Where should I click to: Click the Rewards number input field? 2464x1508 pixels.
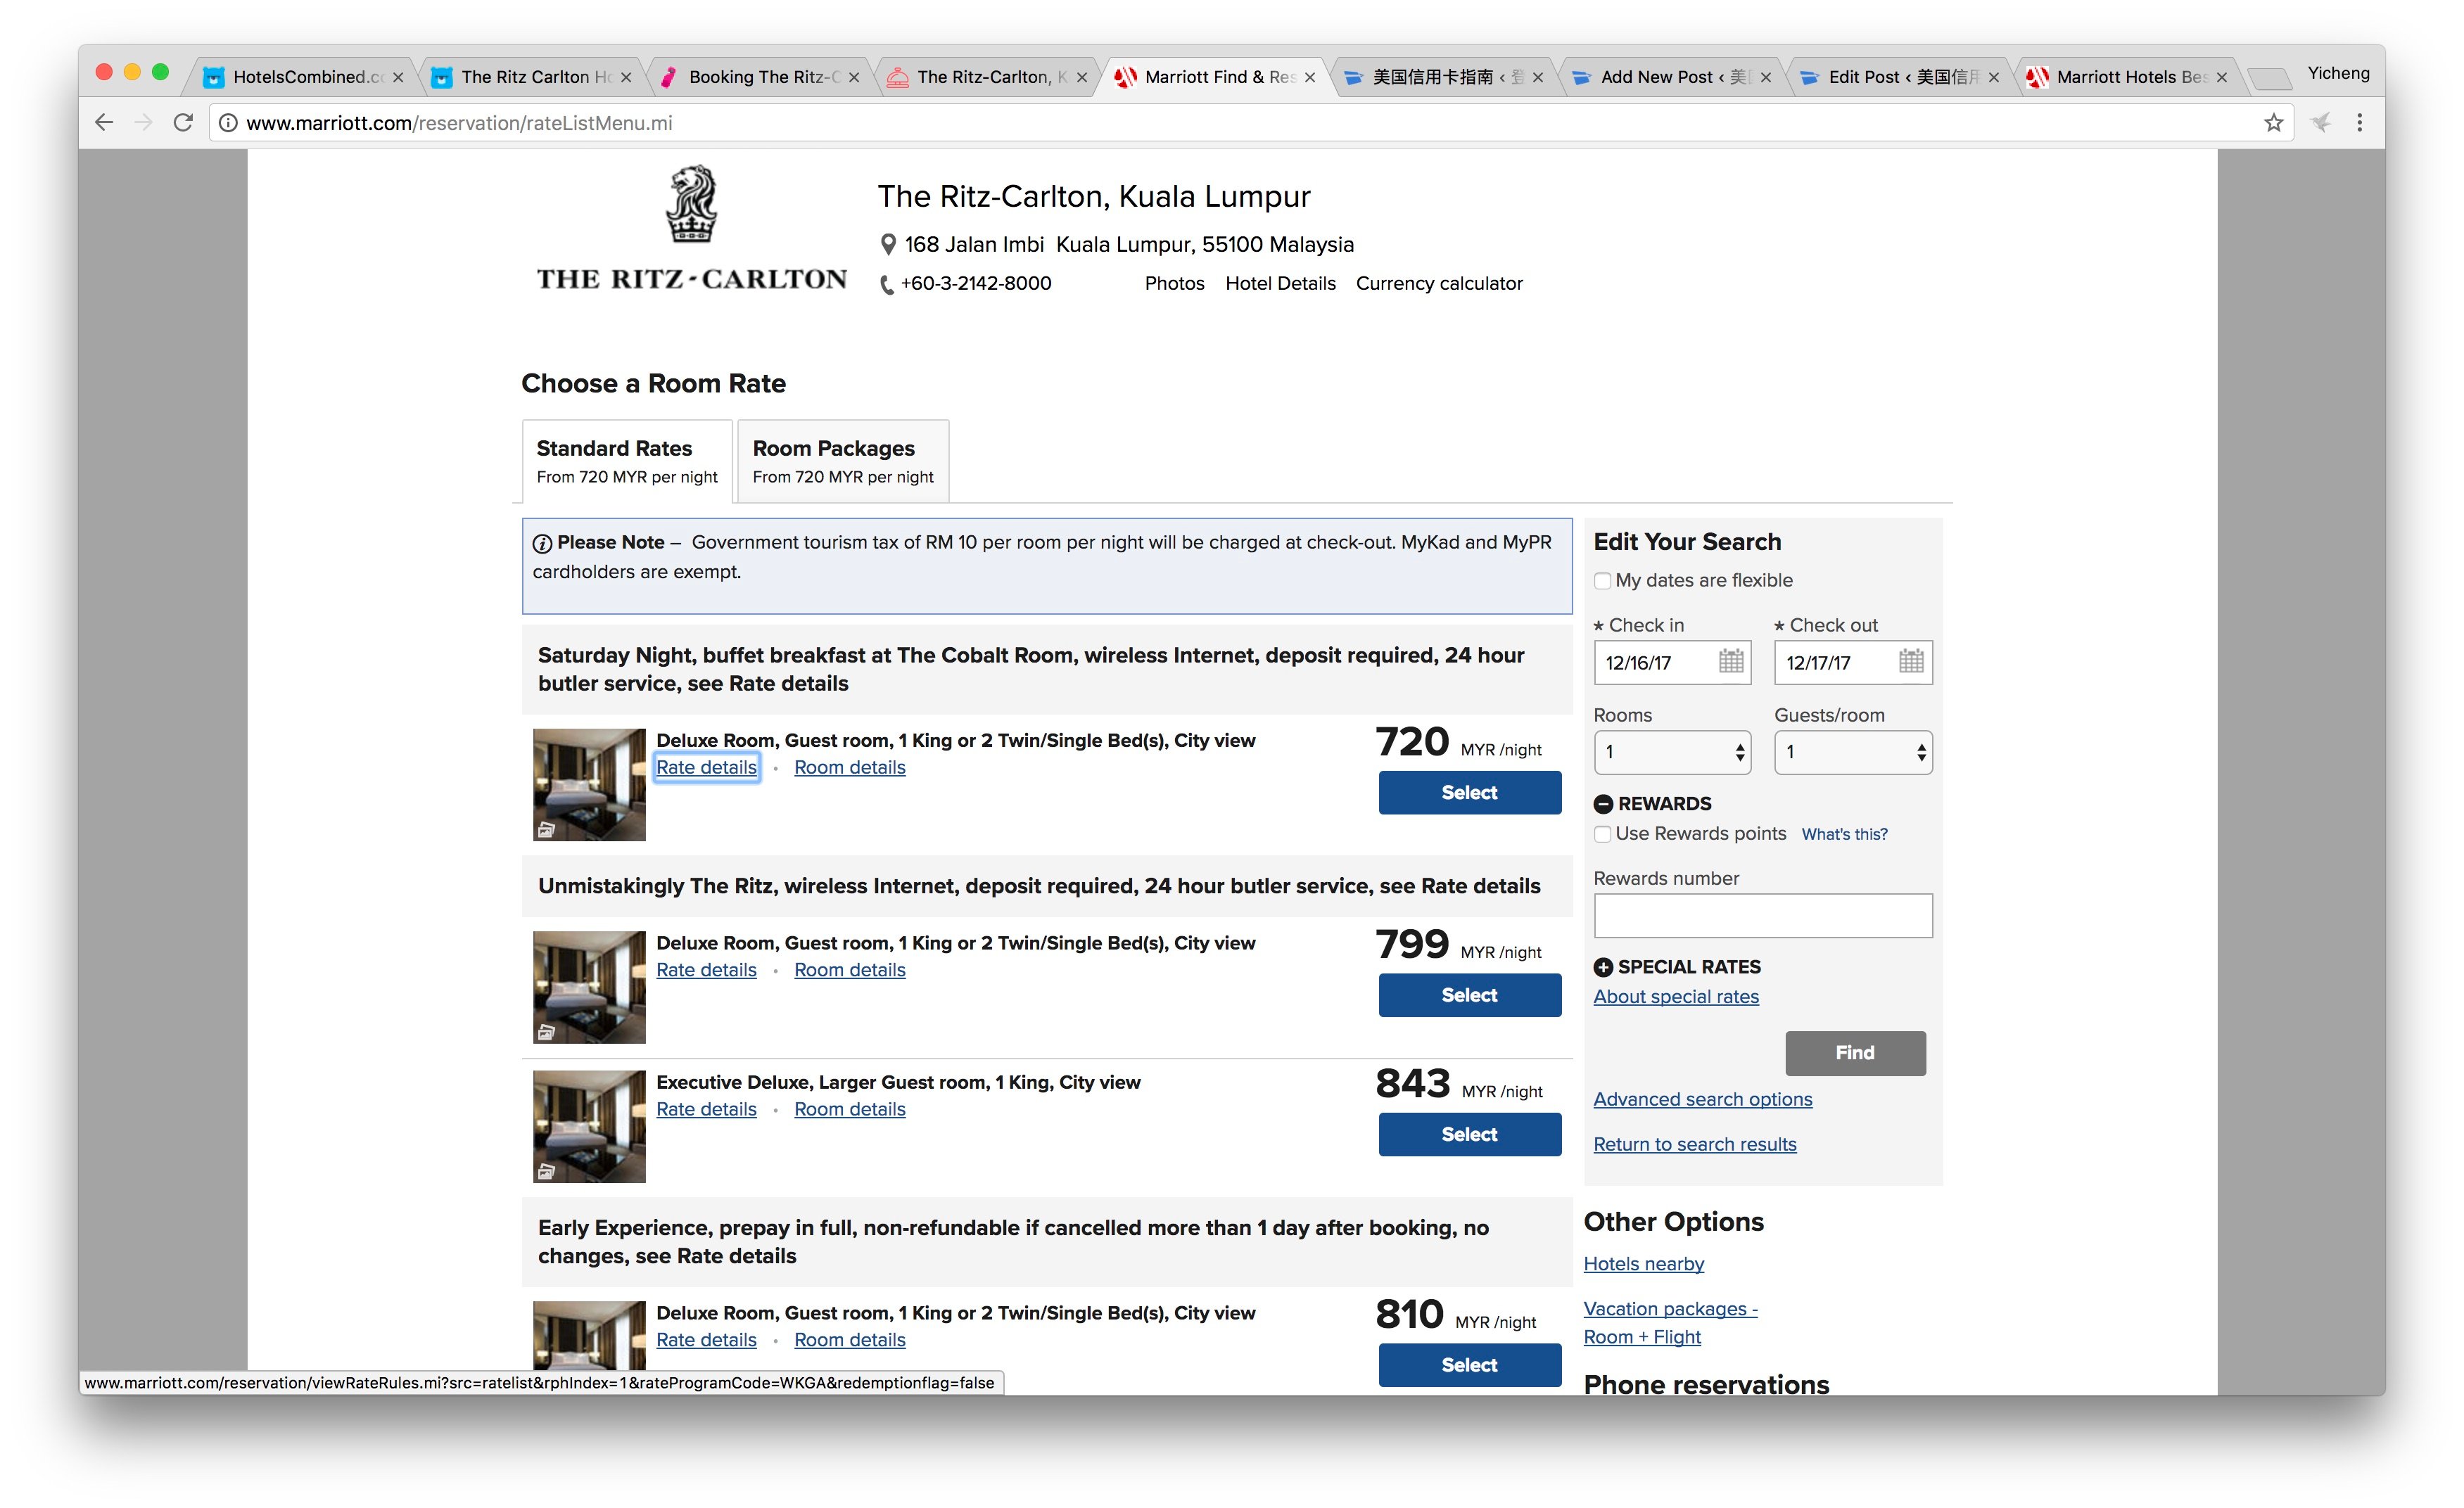1763,915
